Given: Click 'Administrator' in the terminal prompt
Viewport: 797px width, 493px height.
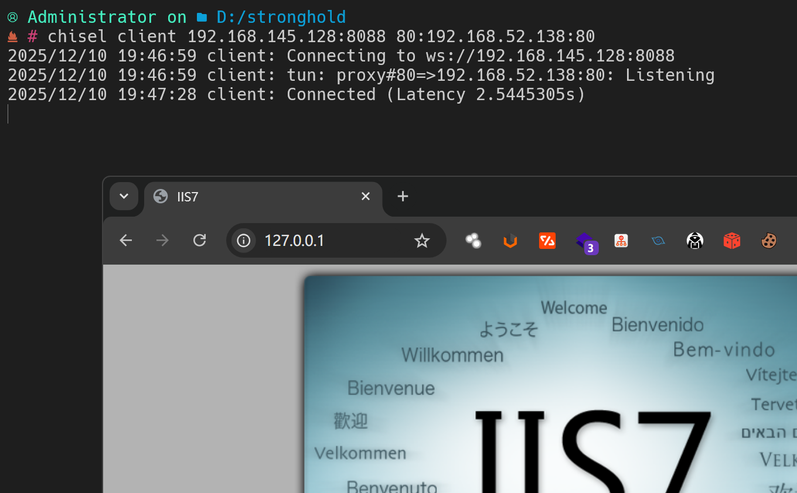Looking at the screenshot, I should [x=92, y=17].
